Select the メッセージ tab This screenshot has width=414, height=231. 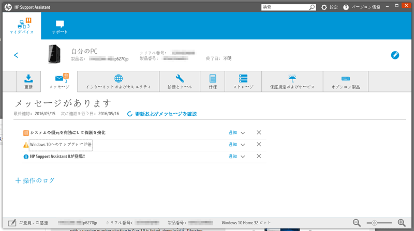click(60, 82)
